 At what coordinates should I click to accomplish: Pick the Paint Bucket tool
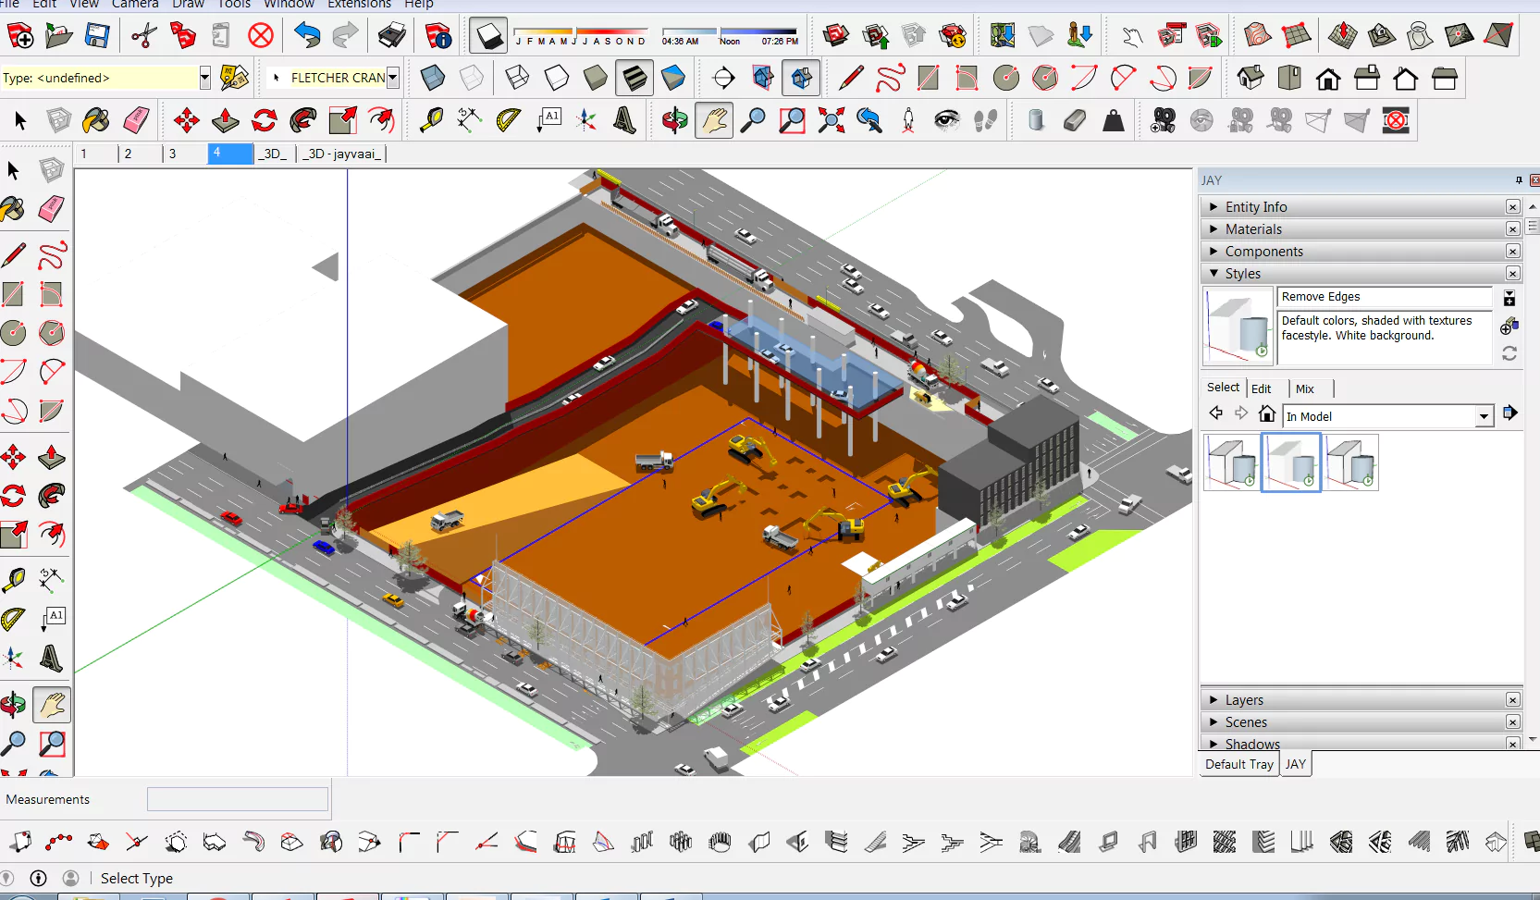pos(13,210)
